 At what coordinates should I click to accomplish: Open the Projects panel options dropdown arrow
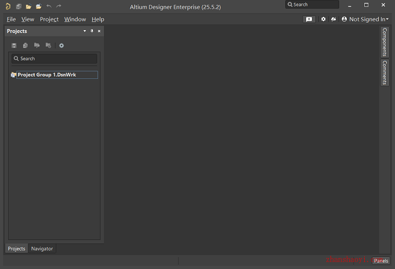85,31
